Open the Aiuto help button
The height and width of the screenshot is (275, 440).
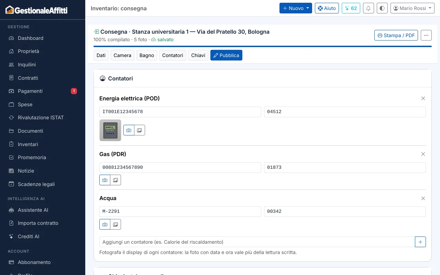pos(327,8)
